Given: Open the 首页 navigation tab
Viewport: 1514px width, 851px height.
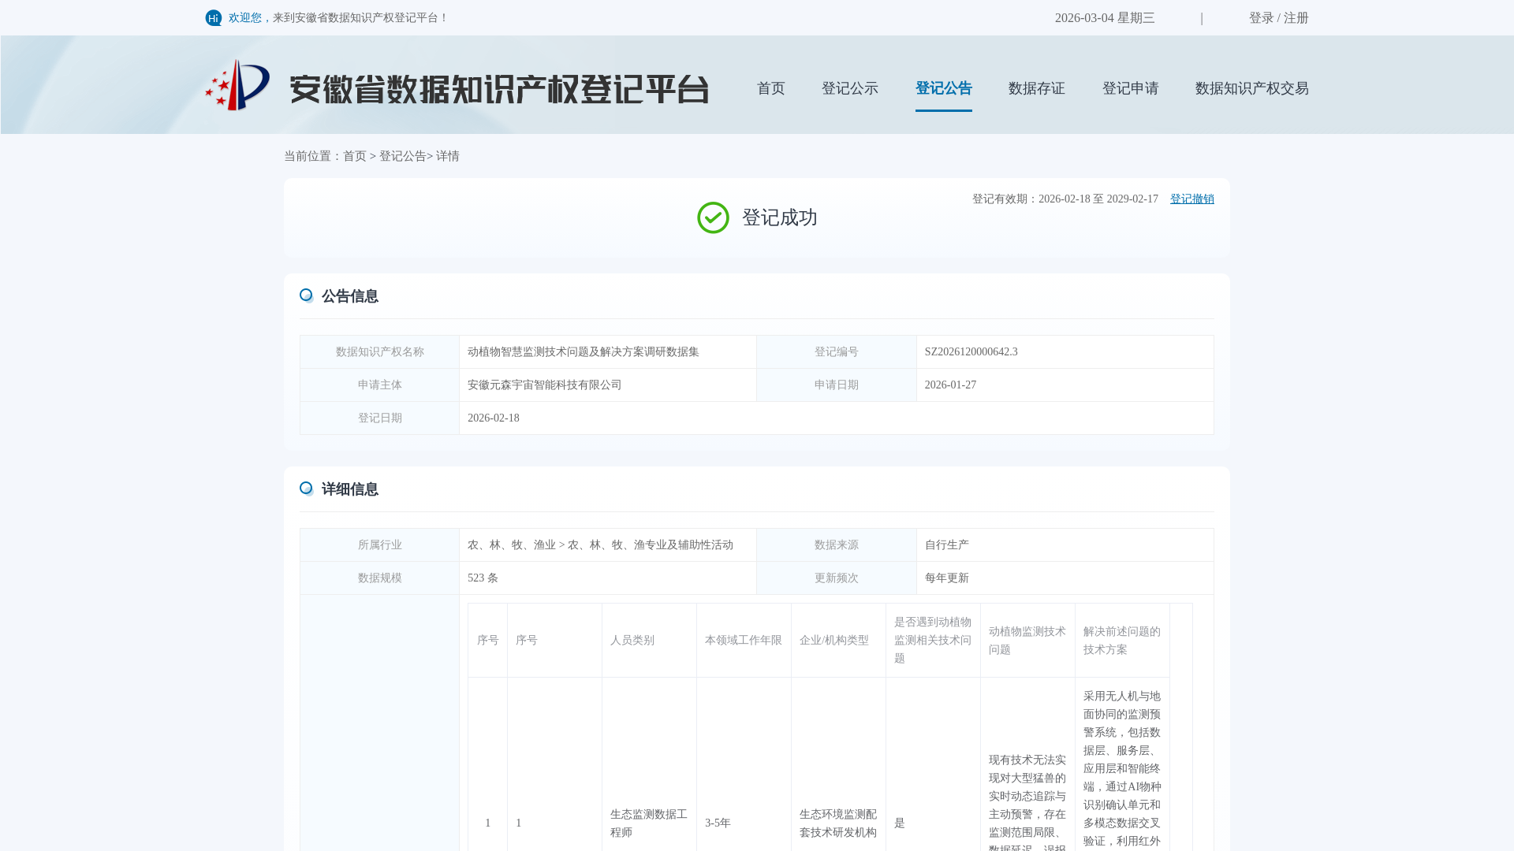Looking at the screenshot, I should click(771, 88).
